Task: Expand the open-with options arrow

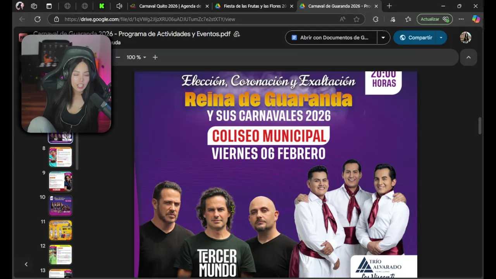Action: (x=383, y=38)
